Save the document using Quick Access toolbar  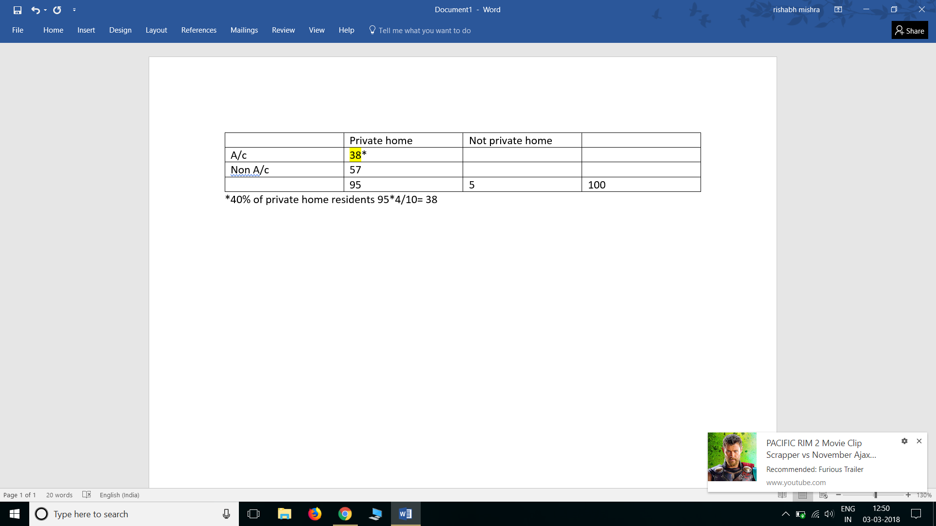pyautogui.click(x=17, y=9)
